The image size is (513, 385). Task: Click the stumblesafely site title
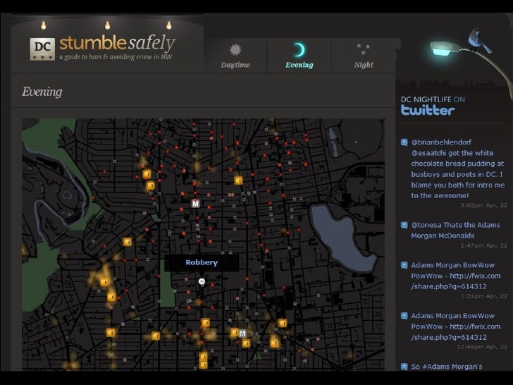(118, 43)
